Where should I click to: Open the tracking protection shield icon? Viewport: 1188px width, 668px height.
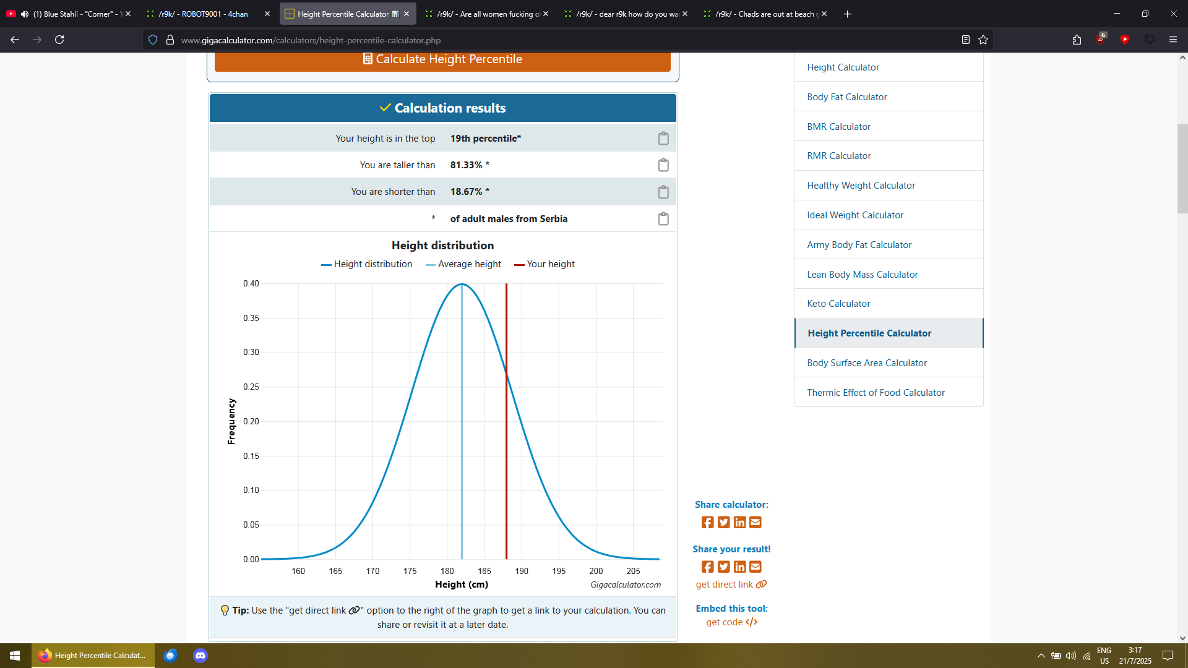click(x=153, y=40)
